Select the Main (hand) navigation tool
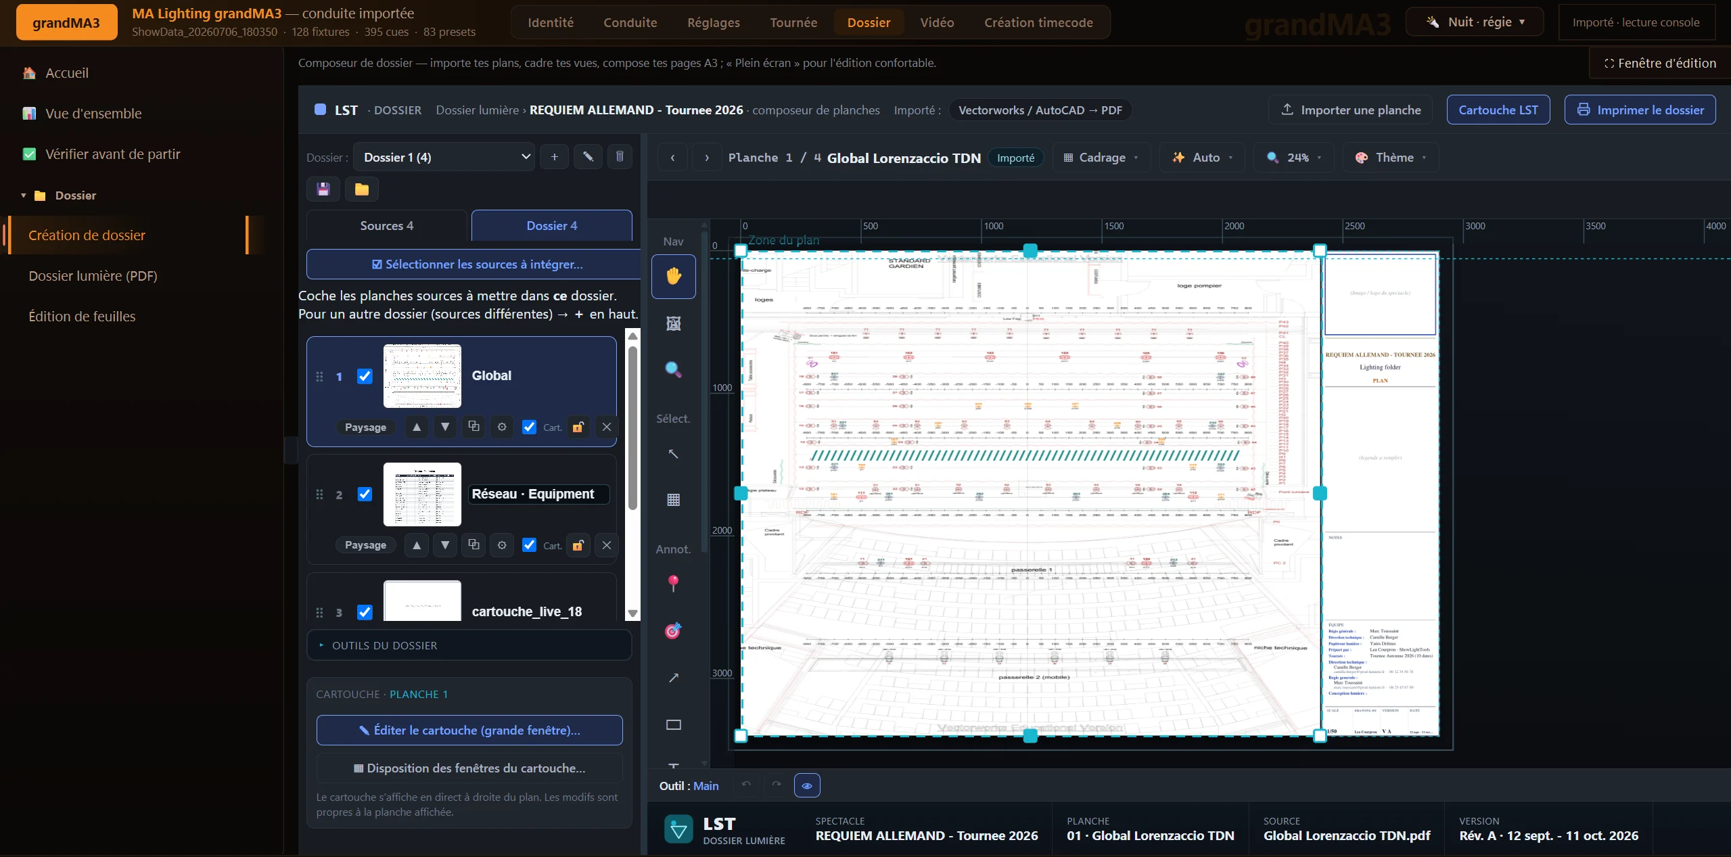This screenshot has height=857, width=1731. tap(673, 276)
